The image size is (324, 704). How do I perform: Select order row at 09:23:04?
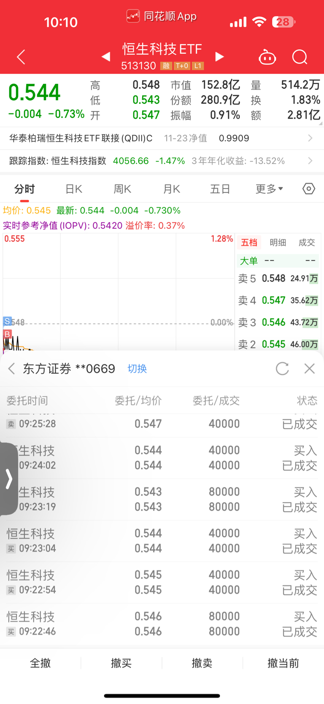tap(162, 541)
